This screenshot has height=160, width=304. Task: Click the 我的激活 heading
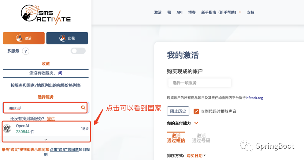point(183,55)
